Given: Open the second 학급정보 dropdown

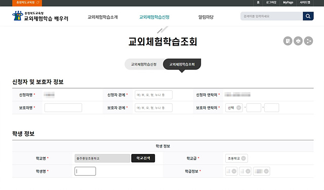Looking at the screenshot, I should (x=245, y=171).
